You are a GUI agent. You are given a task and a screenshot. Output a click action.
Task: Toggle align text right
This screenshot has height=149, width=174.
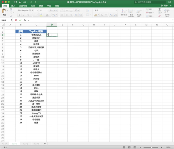click(71, 15)
